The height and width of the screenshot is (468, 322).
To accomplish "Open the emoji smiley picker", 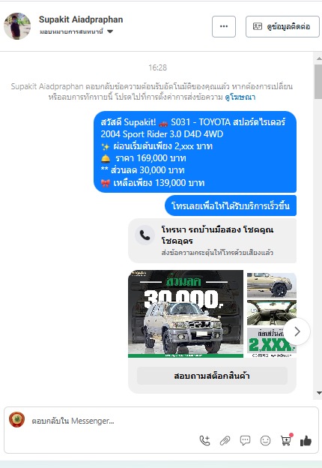I will tap(265, 440).
